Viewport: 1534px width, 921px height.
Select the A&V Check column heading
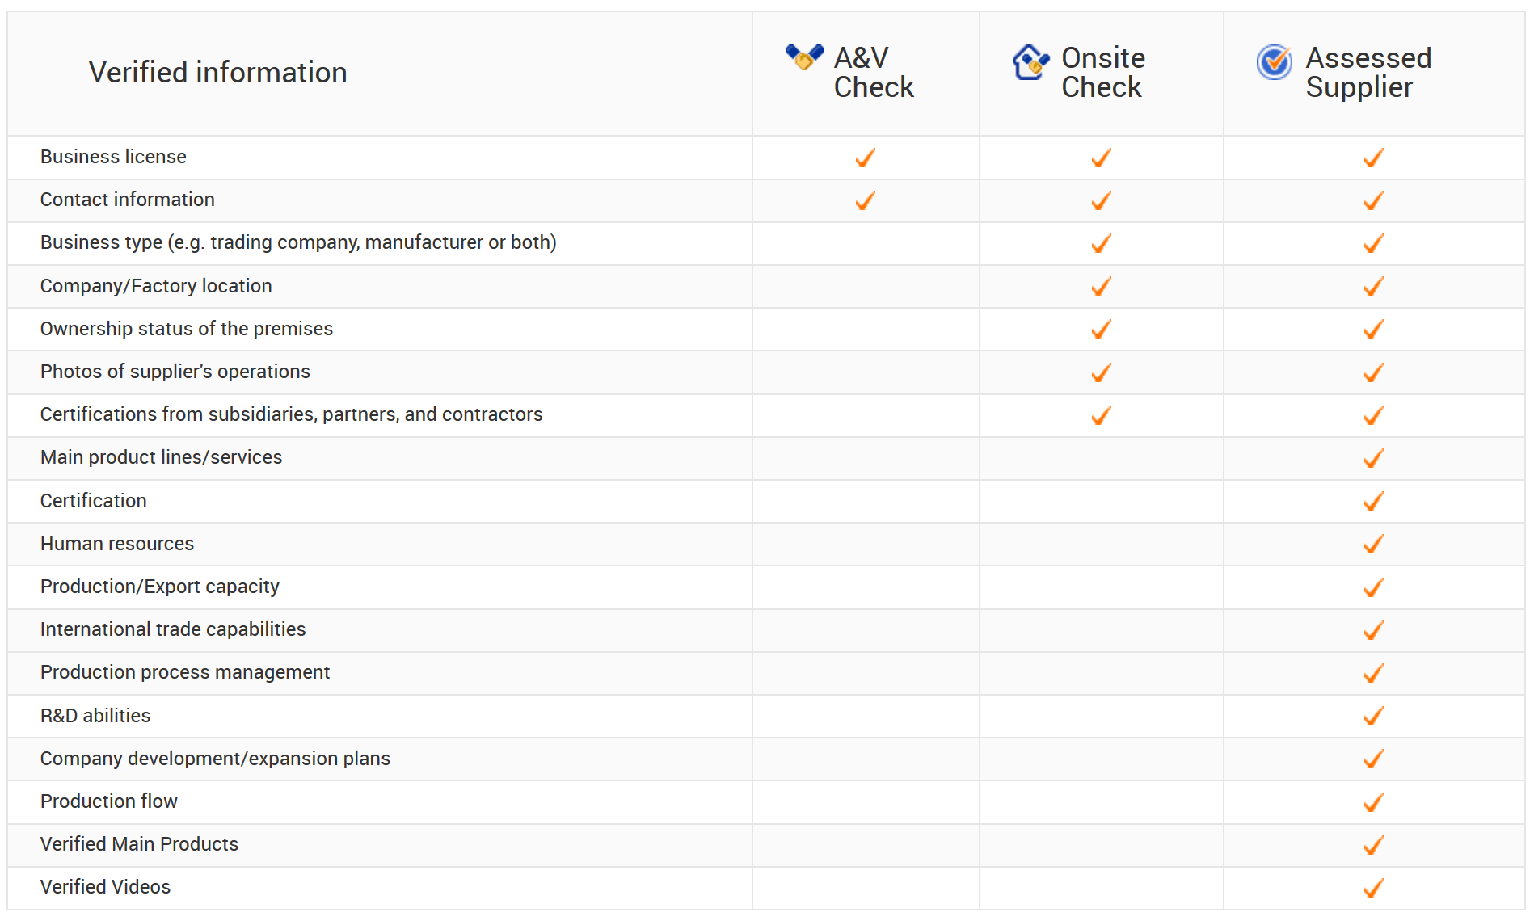(874, 73)
